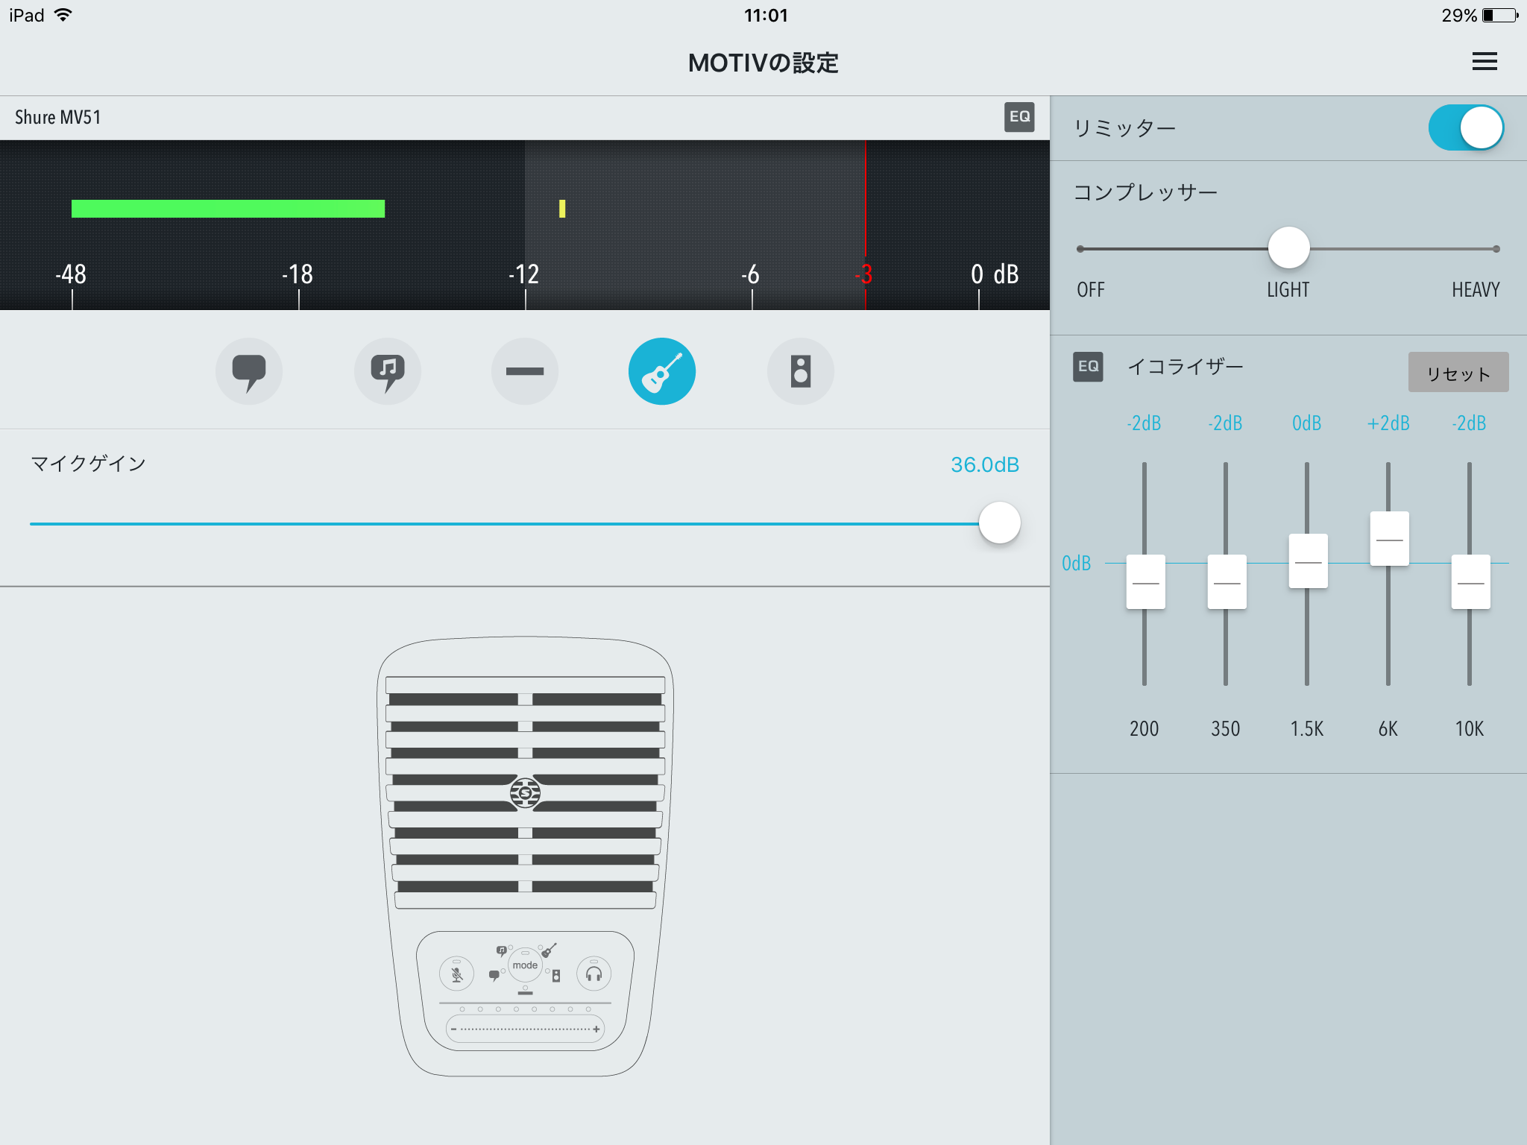Tap the battery indicator icon

tap(1500, 15)
